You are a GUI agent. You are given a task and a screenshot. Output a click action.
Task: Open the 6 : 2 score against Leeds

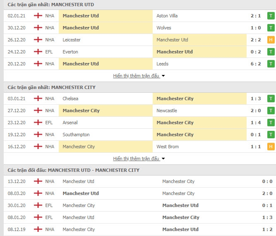click(256, 64)
